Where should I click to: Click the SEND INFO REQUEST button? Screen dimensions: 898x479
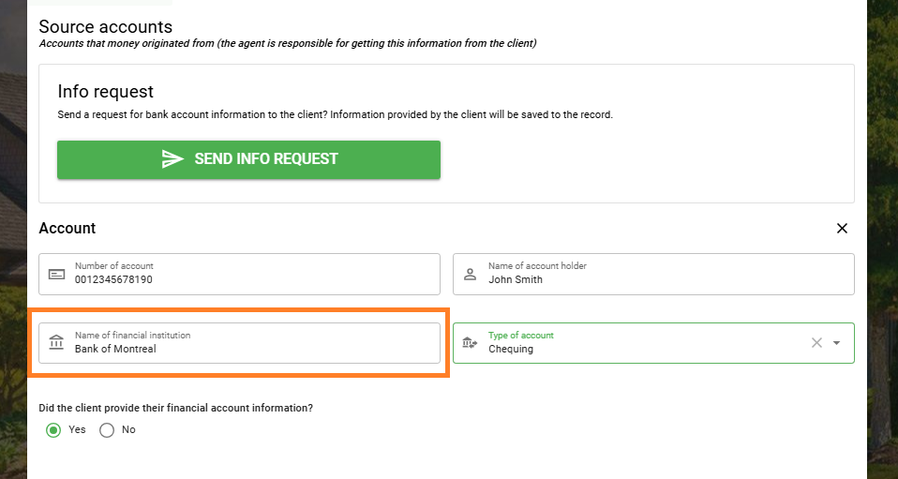[x=248, y=159]
